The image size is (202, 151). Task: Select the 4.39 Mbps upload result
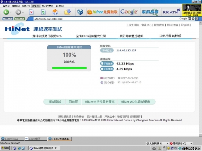[124, 69]
